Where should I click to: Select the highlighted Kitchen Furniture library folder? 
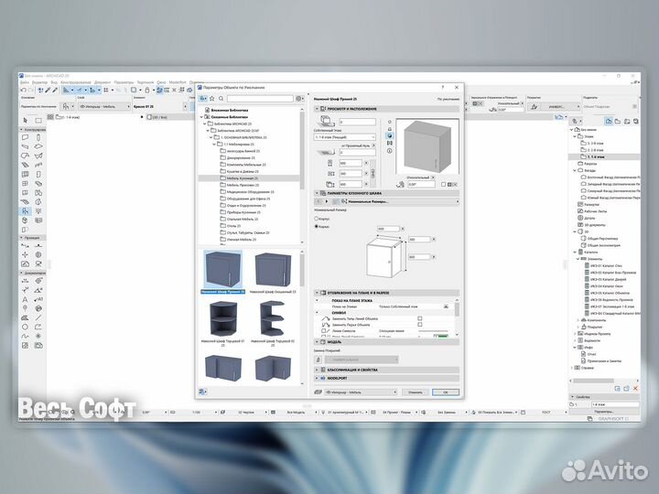click(242, 178)
